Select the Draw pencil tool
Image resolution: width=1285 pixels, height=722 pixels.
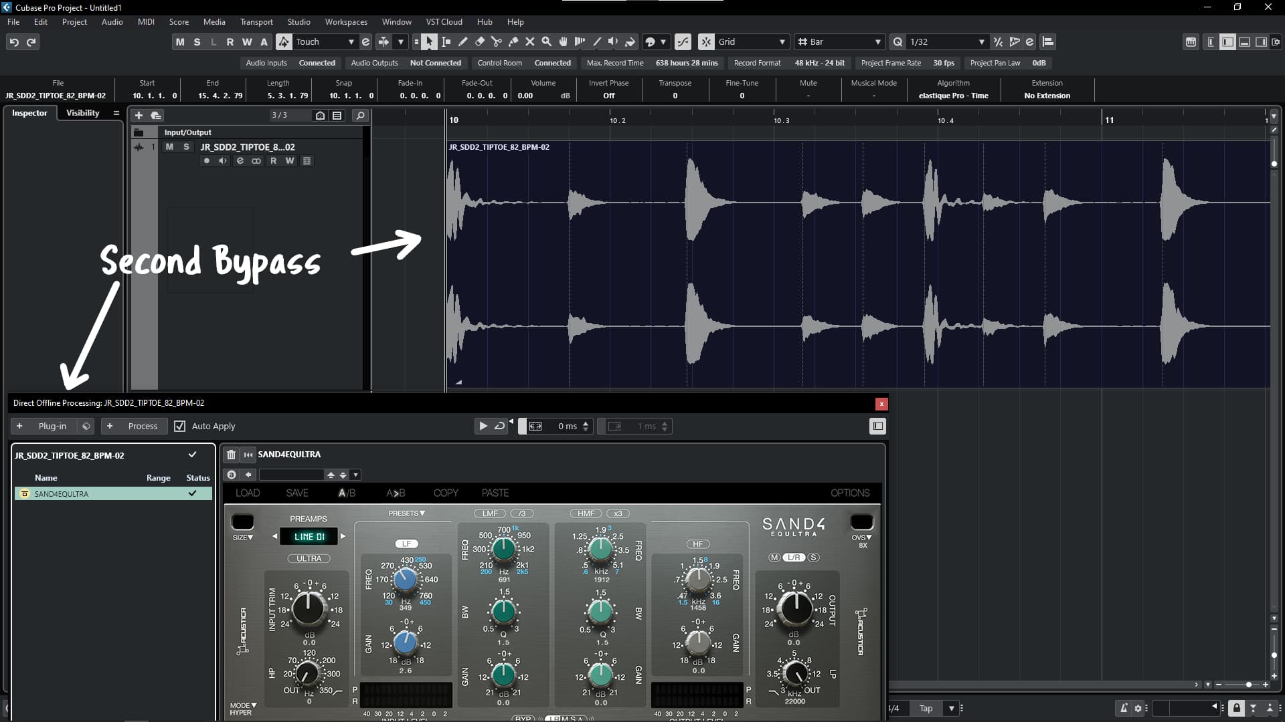[462, 42]
